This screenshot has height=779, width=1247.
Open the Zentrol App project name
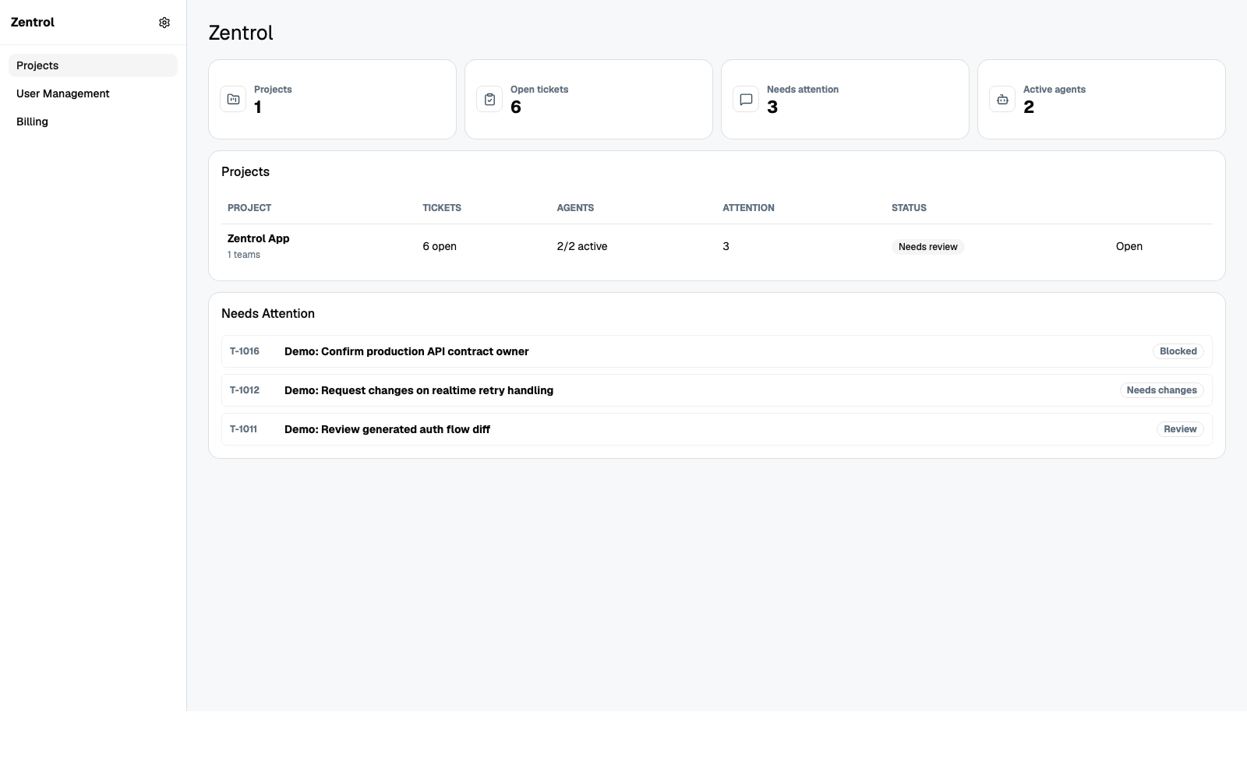coord(258,238)
